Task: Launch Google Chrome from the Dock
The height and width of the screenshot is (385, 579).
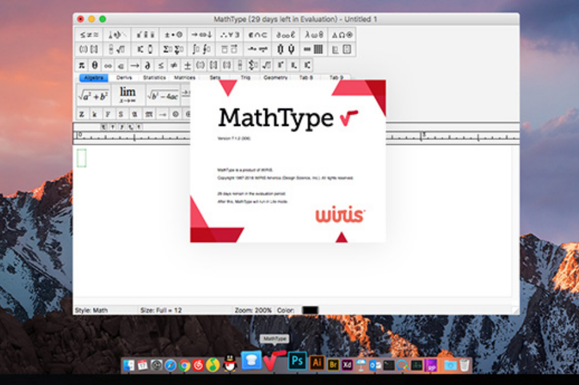Action: tap(184, 365)
